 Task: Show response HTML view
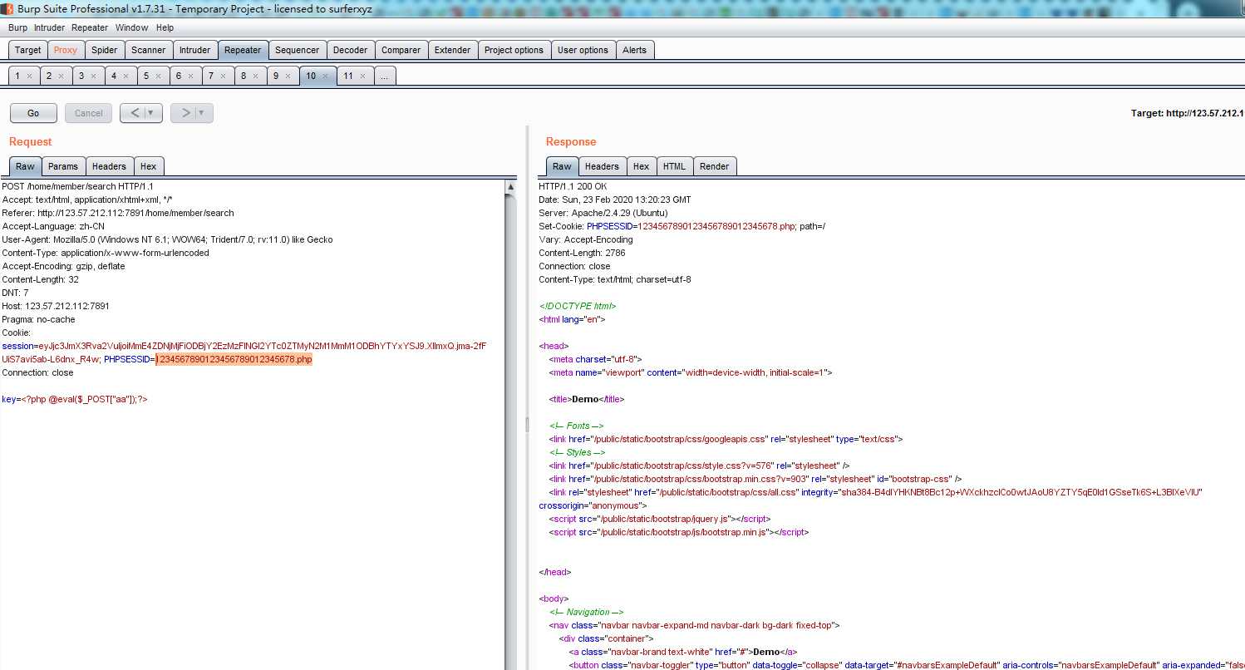tap(674, 166)
